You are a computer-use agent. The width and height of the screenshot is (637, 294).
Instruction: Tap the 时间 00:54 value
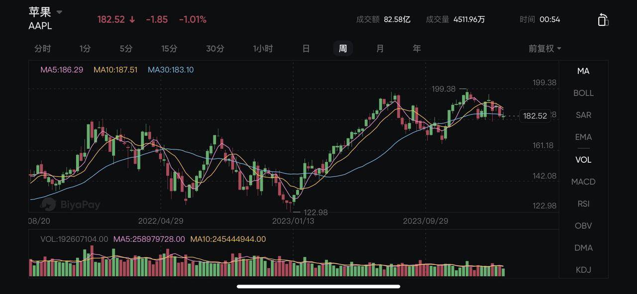point(550,19)
